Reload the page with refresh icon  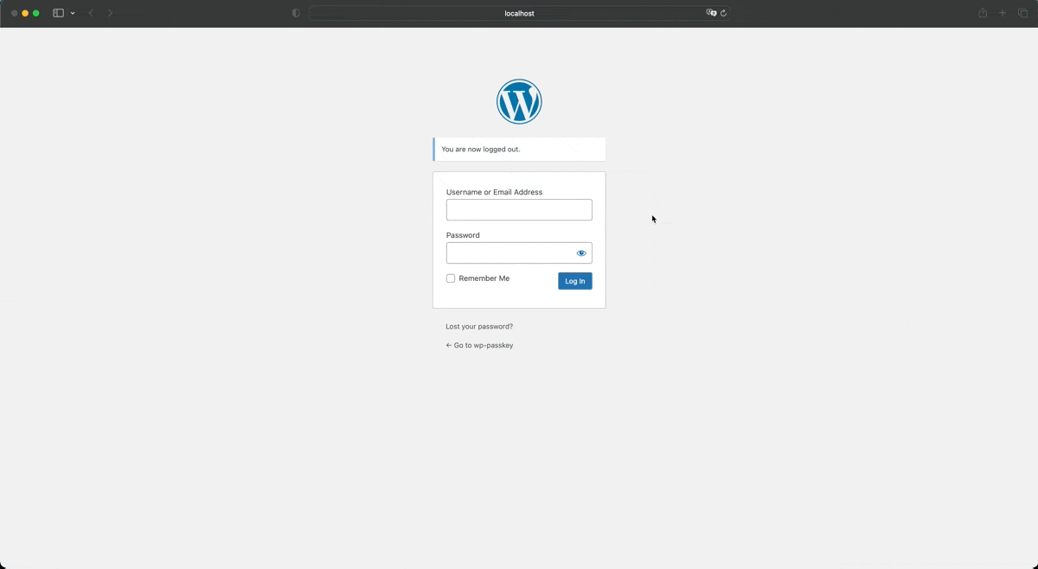(723, 13)
